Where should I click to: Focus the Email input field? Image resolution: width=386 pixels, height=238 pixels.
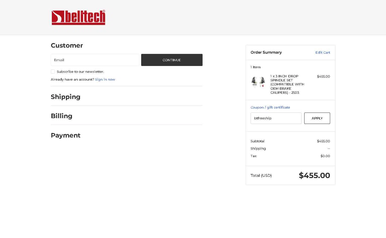(95, 60)
